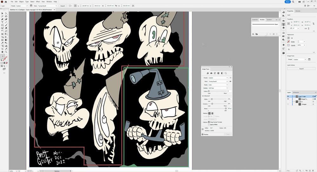Click the Stroke link in Appearance
Screen dimensions: 317x172
point(293,42)
